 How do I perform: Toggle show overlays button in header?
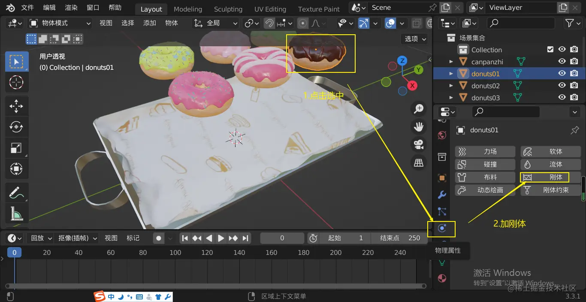[390, 23]
